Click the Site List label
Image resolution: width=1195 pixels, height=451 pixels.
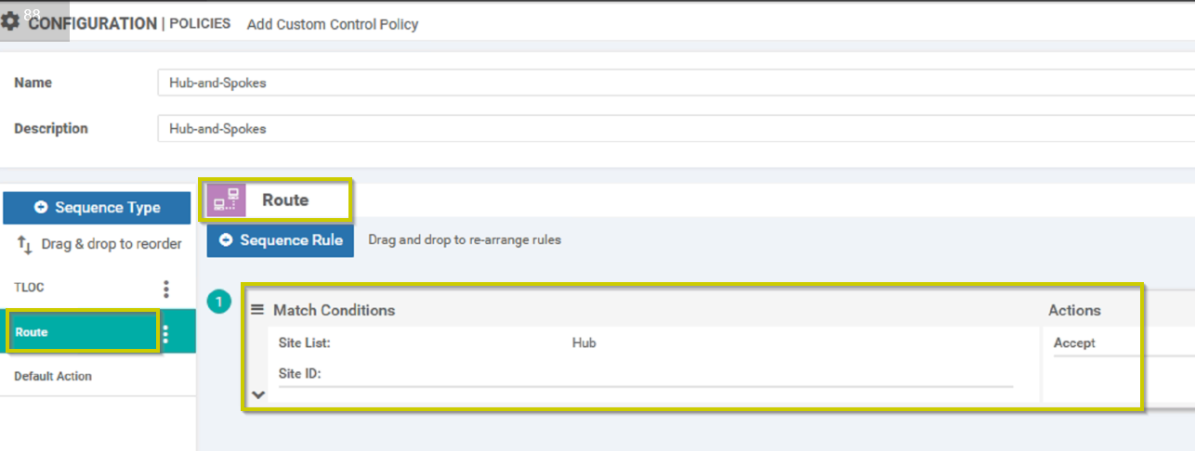pos(304,343)
